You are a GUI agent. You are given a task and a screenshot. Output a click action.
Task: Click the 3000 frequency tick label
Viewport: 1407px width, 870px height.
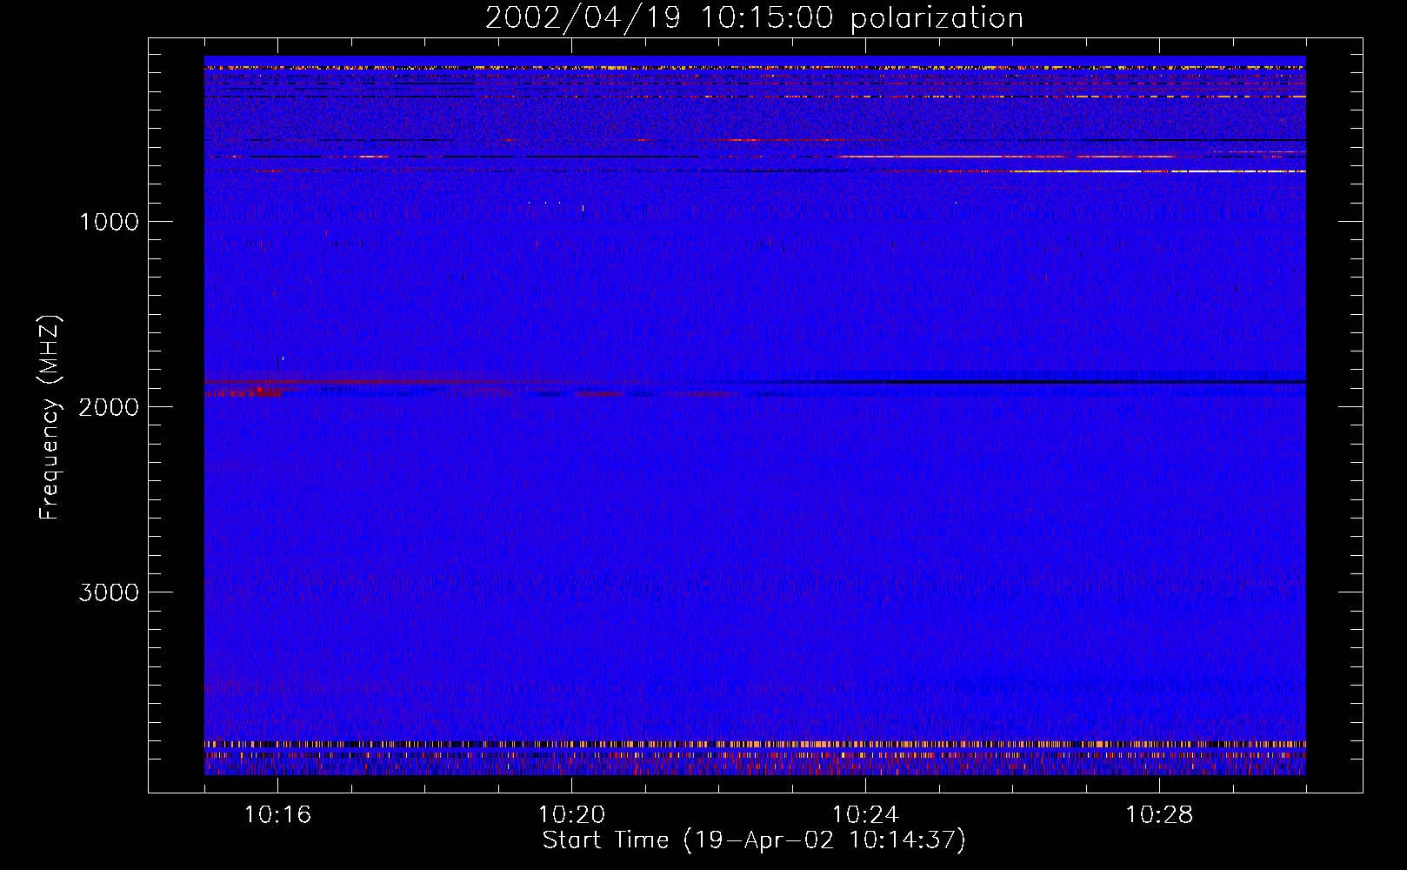pos(109,592)
